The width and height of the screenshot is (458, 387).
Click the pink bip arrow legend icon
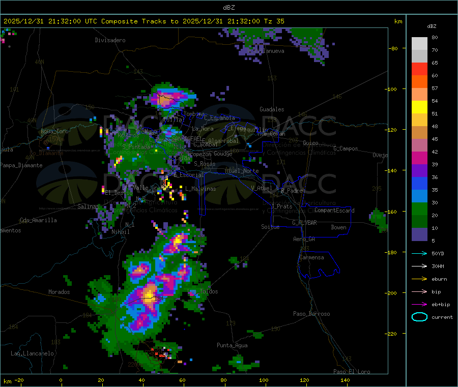pos(419,291)
